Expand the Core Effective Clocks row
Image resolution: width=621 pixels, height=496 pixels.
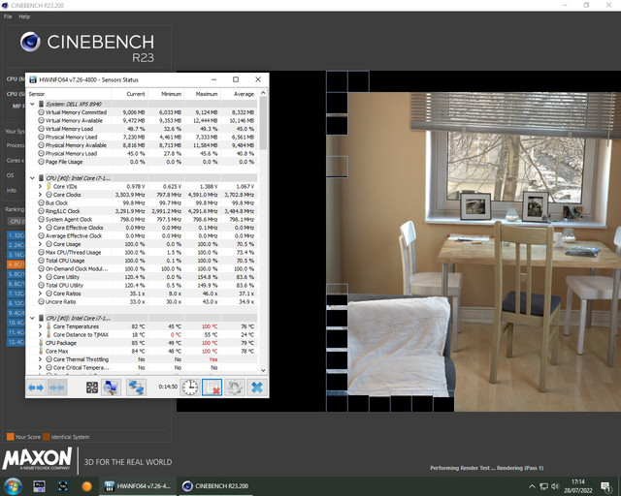tap(40, 228)
